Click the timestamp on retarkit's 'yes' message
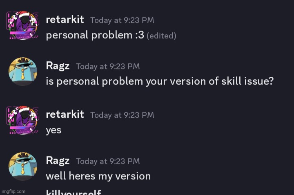 point(122,115)
